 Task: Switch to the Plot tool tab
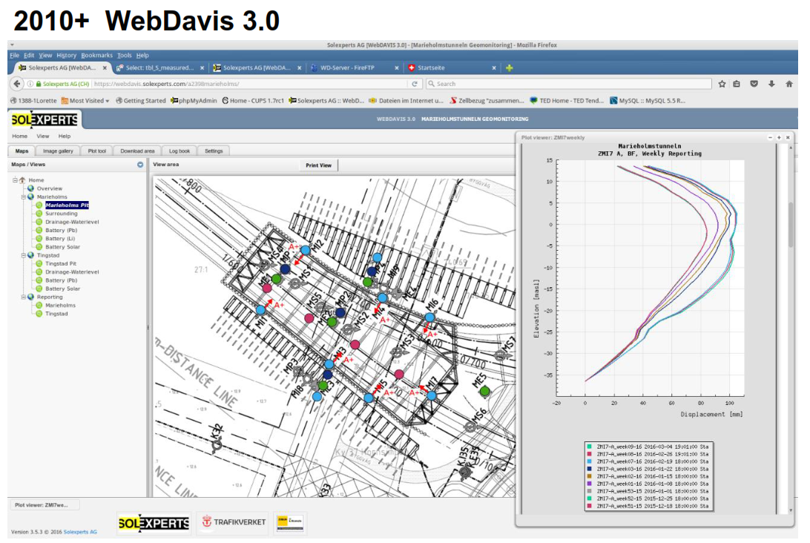(96, 151)
